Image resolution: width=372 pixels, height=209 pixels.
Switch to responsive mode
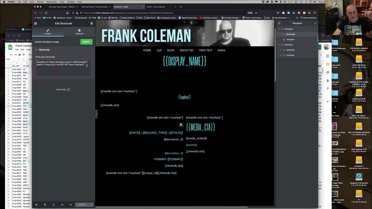pos(62,205)
